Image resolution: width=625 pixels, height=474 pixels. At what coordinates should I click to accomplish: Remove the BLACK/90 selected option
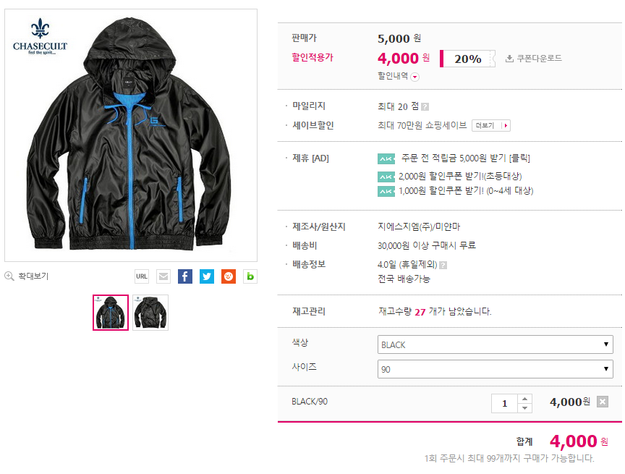tap(603, 402)
